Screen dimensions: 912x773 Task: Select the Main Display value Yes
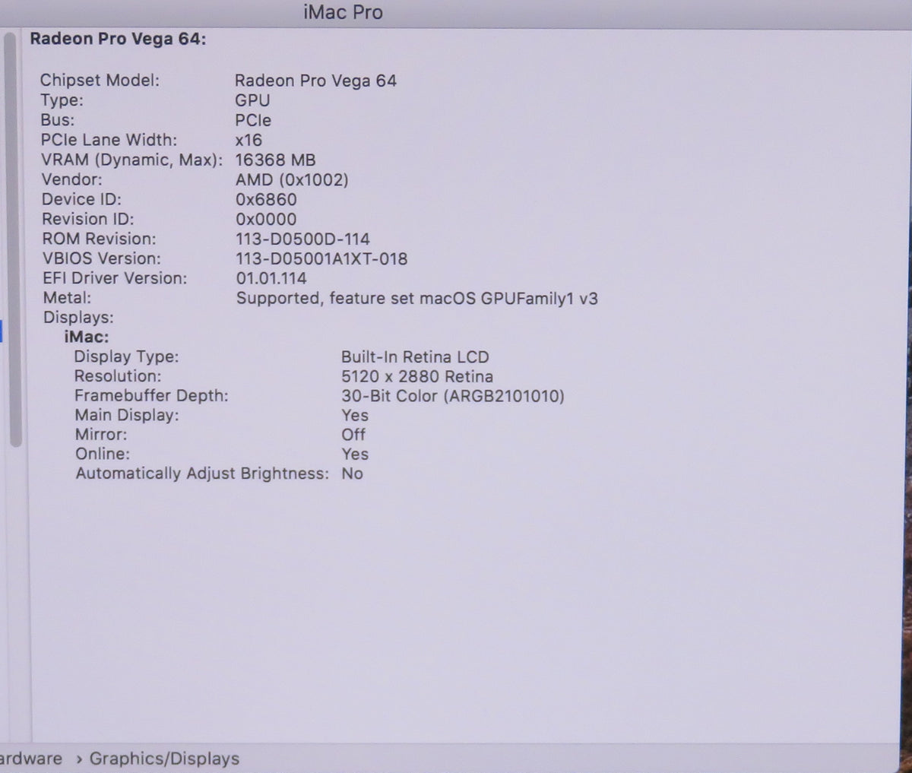355,415
